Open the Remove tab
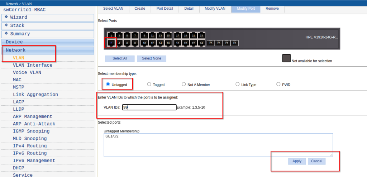 tap(272, 9)
